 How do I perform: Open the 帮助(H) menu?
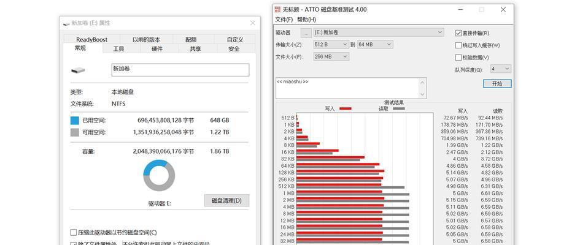click(x=306, y=20)
